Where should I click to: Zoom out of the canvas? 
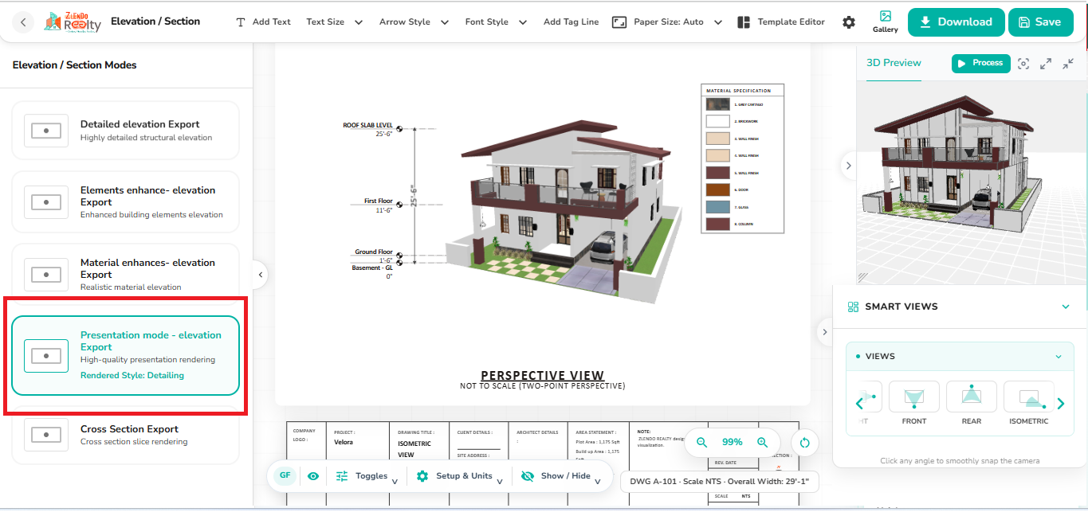pos(701,442)
